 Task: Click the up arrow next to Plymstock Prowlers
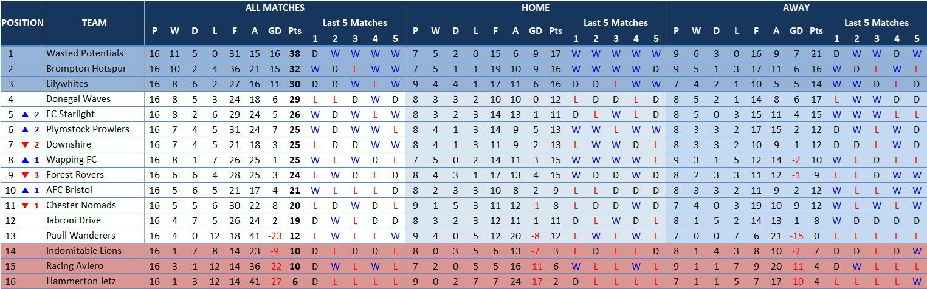(x=25, y=129)
